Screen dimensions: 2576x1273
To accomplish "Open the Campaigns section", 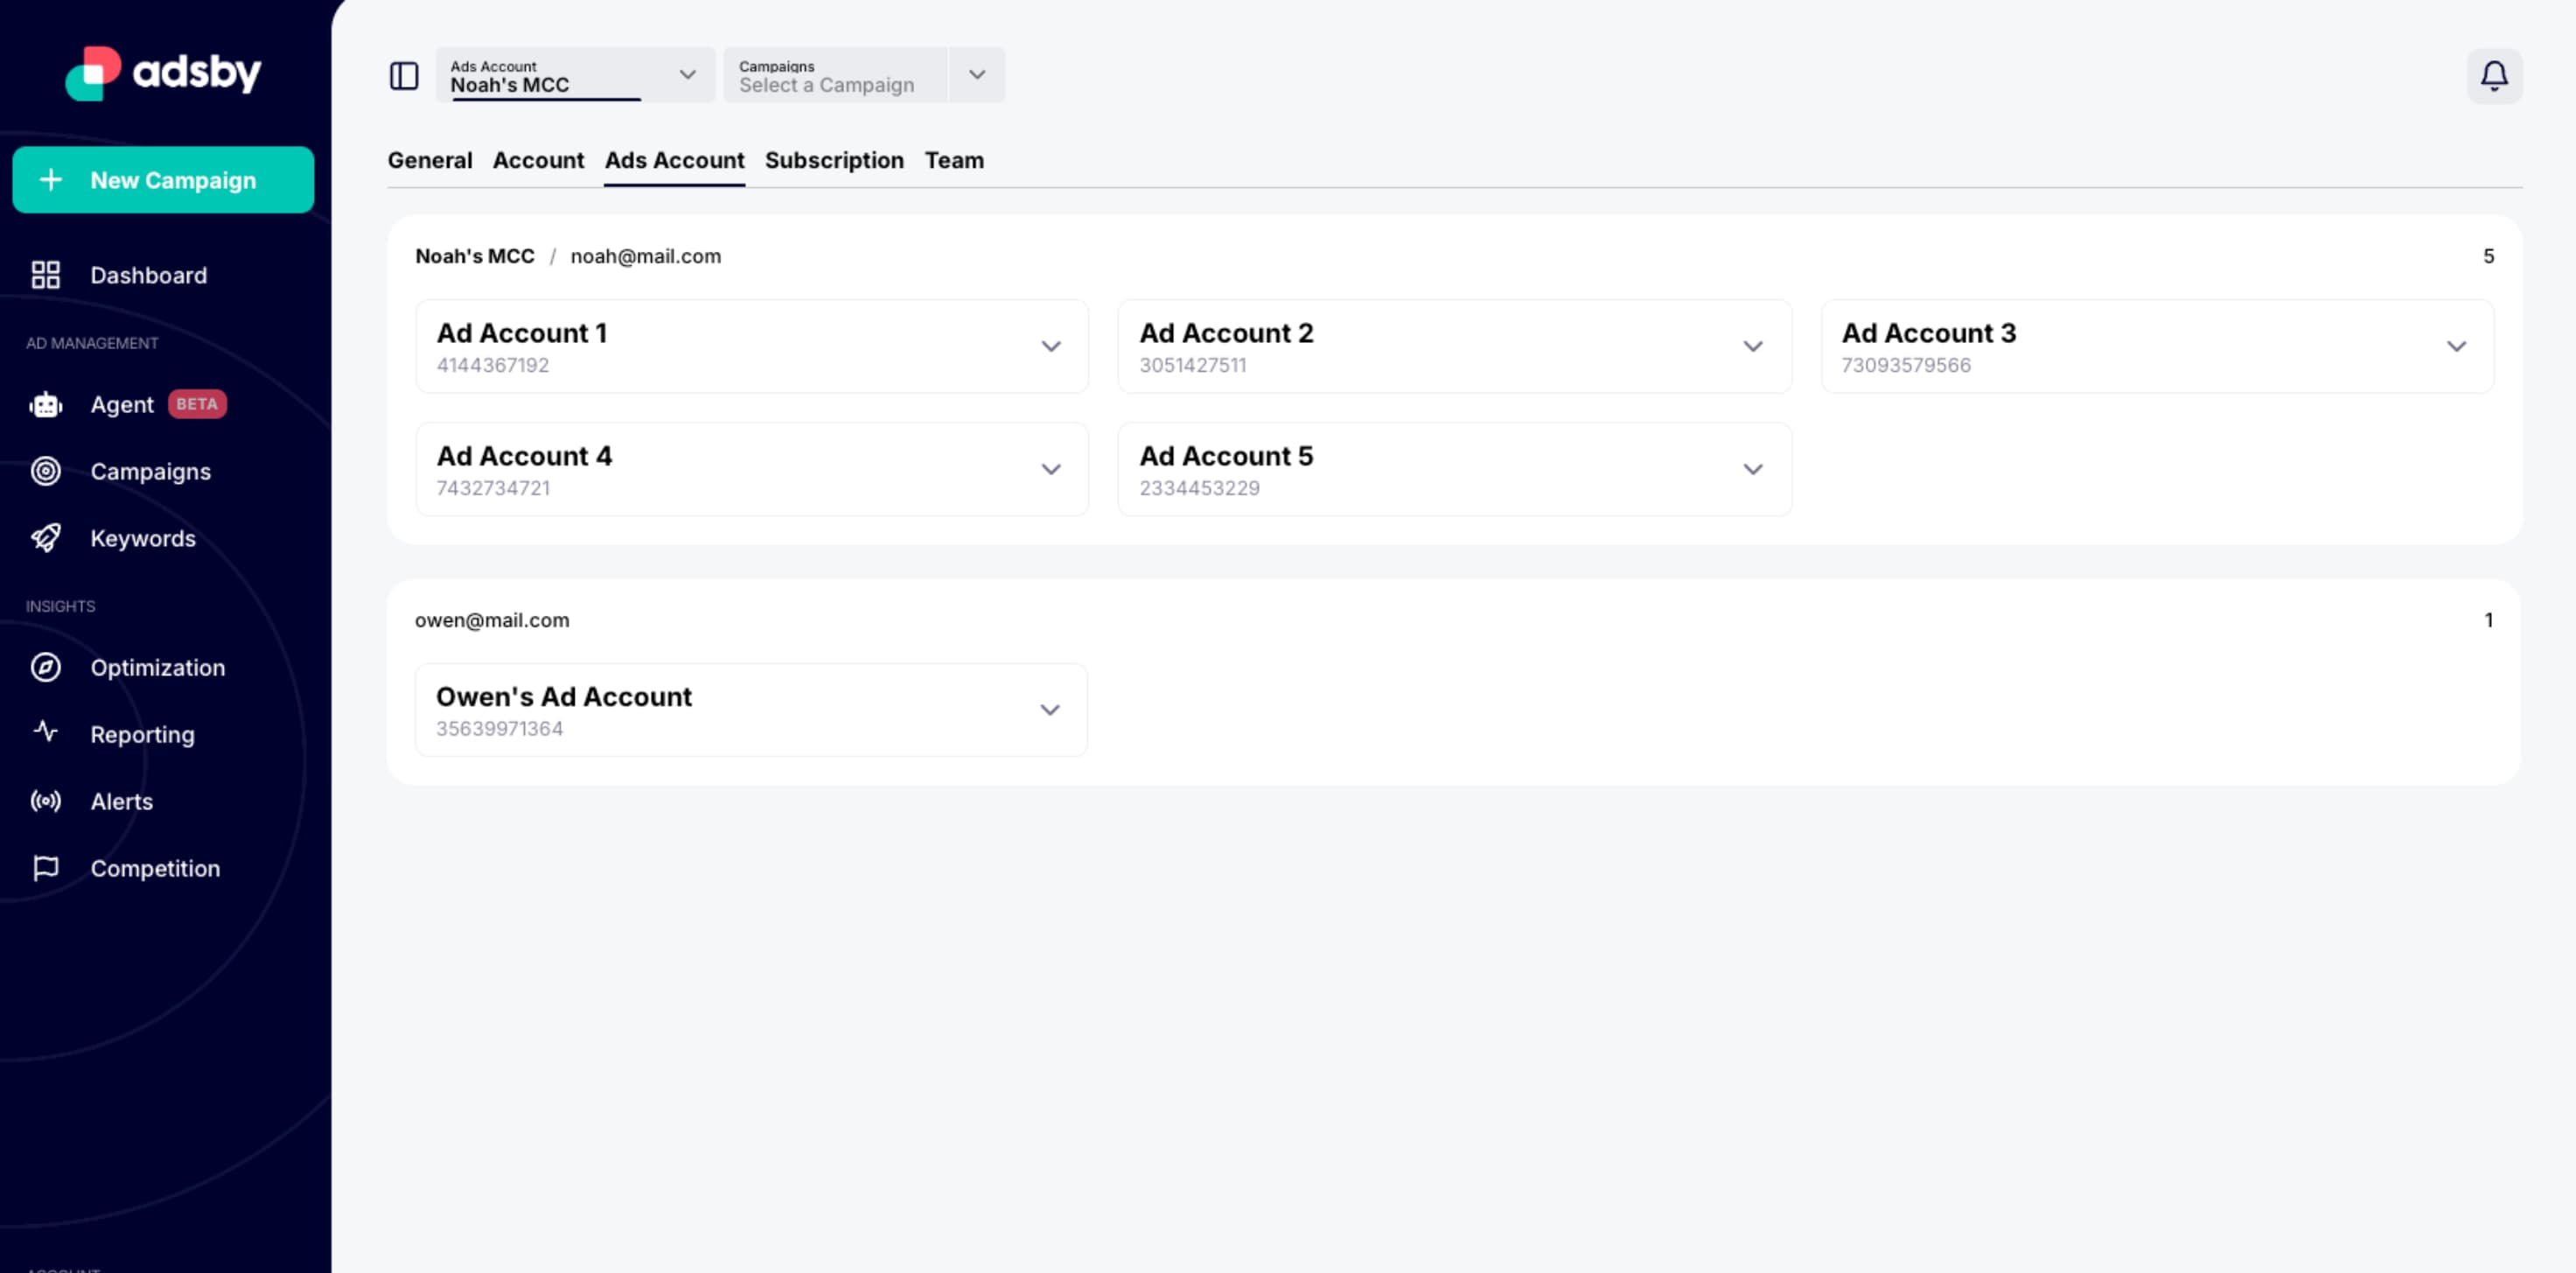I will click(x=150, y=471).
